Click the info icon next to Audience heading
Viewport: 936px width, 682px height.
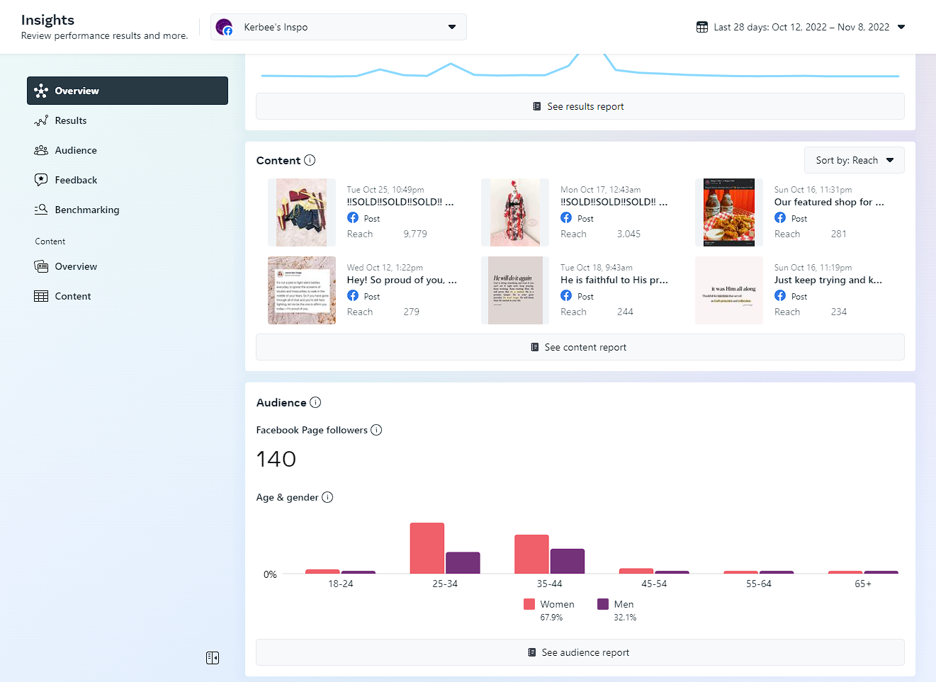[315, 402]
